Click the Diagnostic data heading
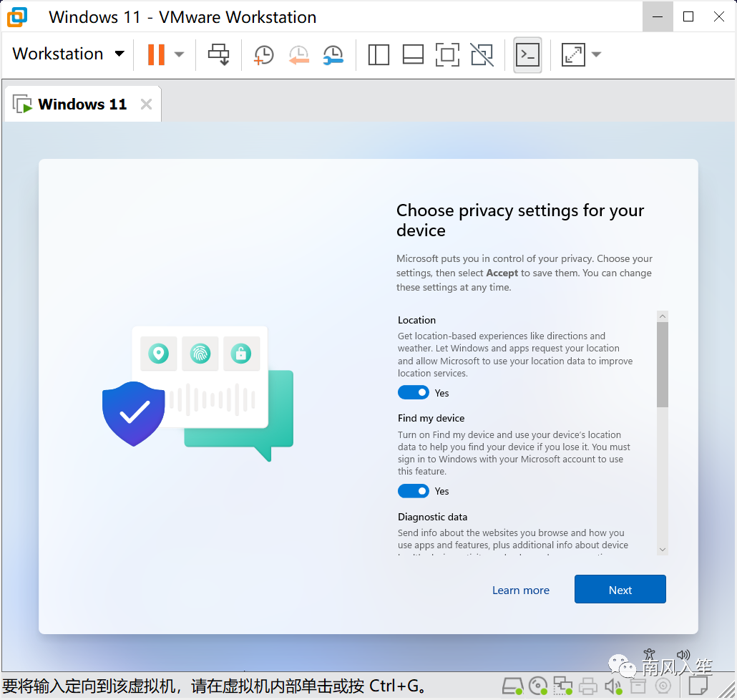 [432, 517]
